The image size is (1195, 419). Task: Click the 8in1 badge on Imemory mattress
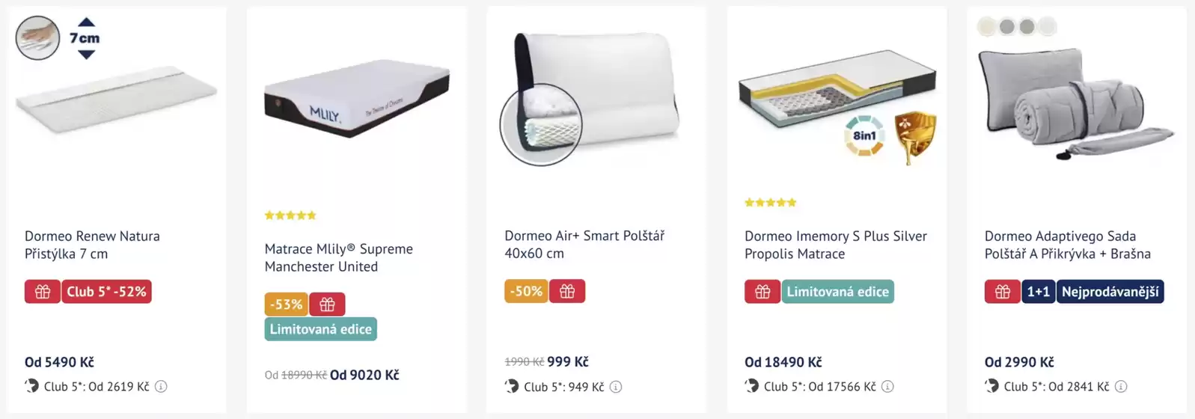864,135
